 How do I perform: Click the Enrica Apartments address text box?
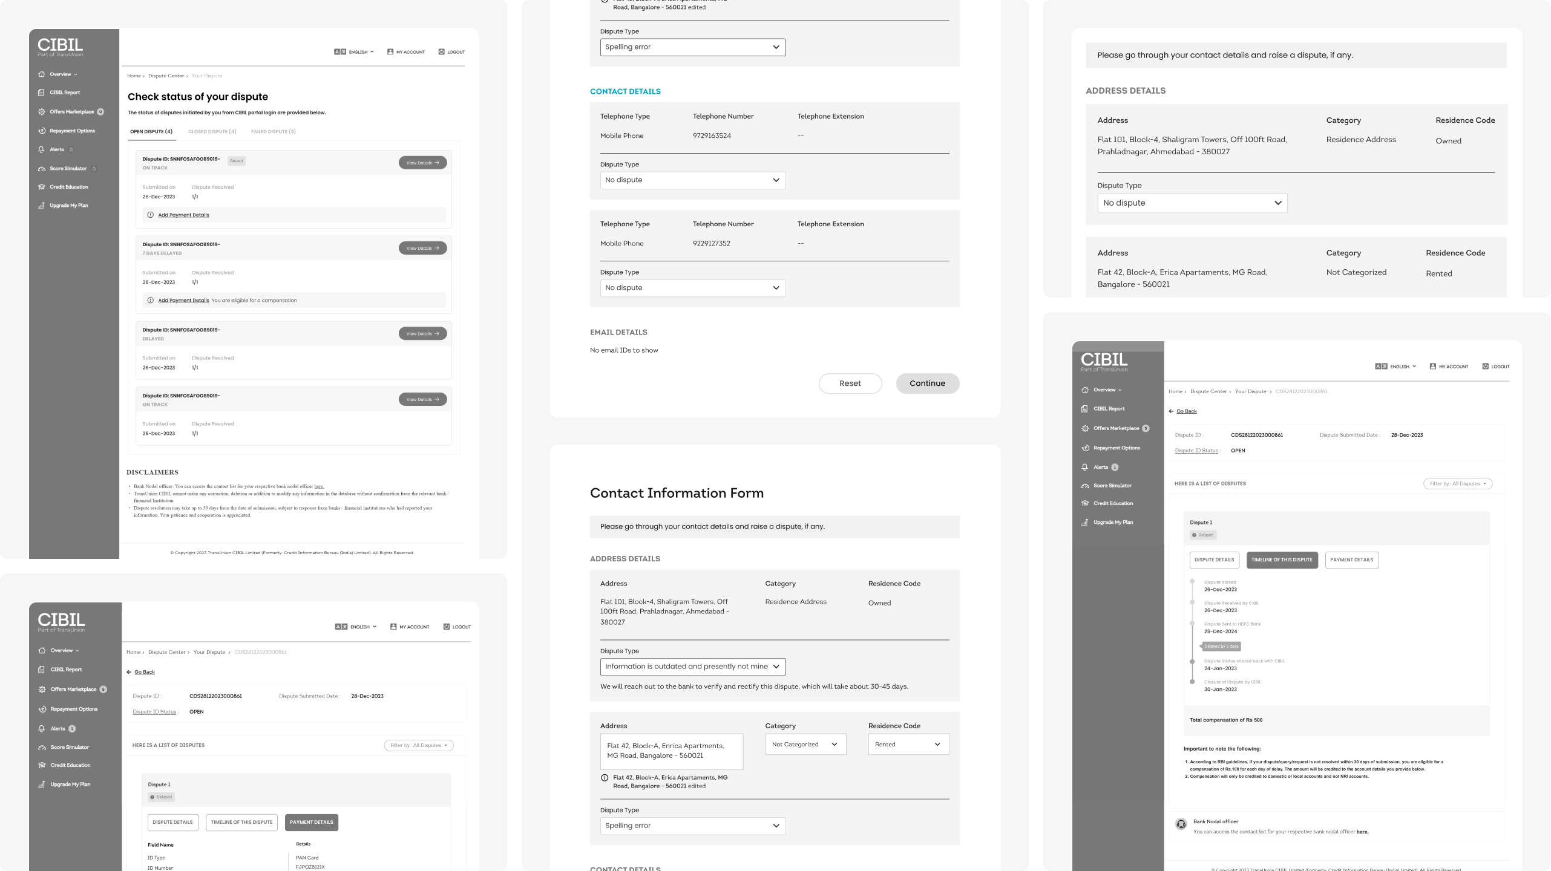(671, 751)
